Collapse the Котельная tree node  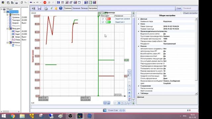pos(4,12)
